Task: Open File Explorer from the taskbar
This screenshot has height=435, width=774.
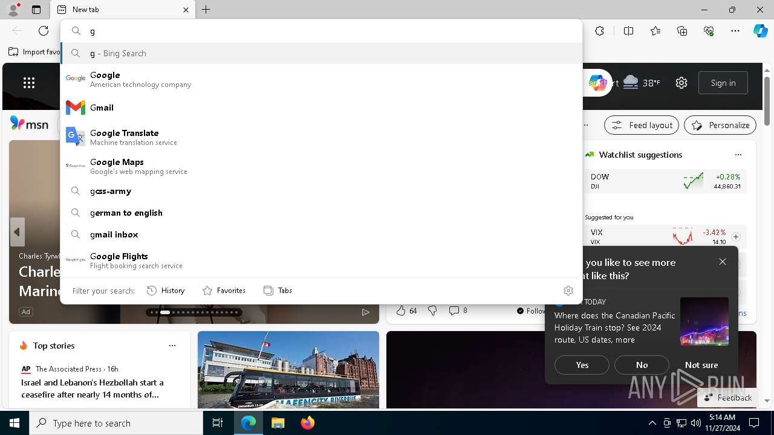Action: pos(278,423)
